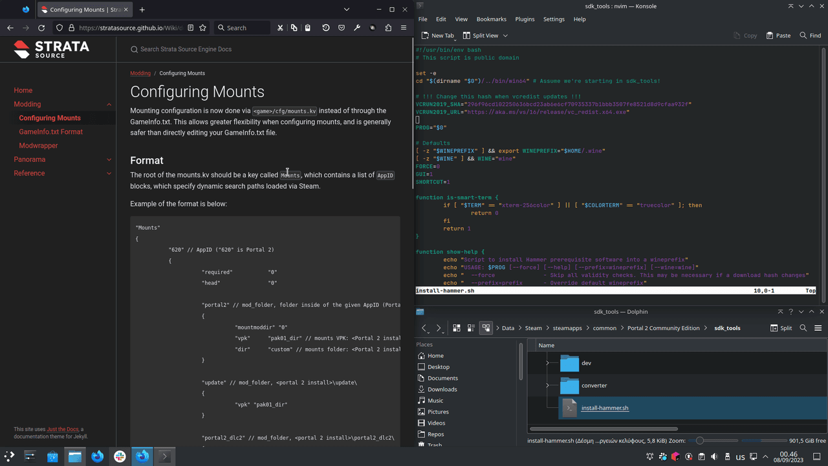This screenshot has height=466, width=828.
Task: Open Dolphin search with magnifier icon
Action: pyautogui.click(x=803, y=328)
